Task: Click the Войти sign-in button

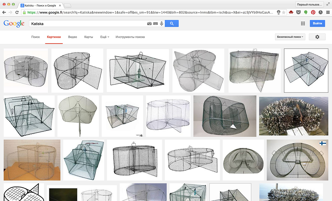Action: coord(317,24)
